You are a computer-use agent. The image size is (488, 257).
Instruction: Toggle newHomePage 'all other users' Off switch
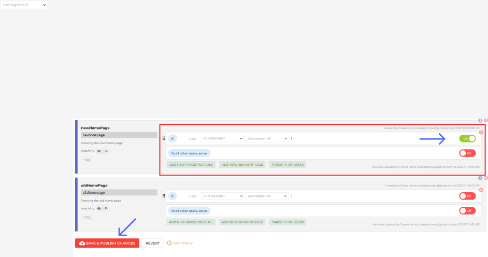coord(467,153)
